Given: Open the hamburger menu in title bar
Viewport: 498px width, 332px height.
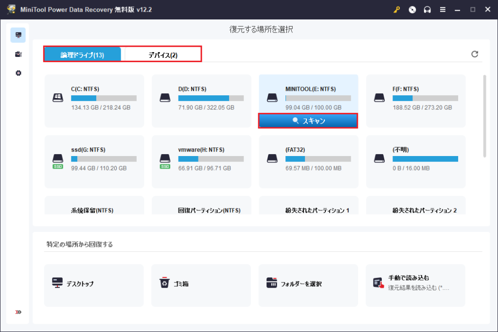Looking at the screenshot, I should coord(443,10).
